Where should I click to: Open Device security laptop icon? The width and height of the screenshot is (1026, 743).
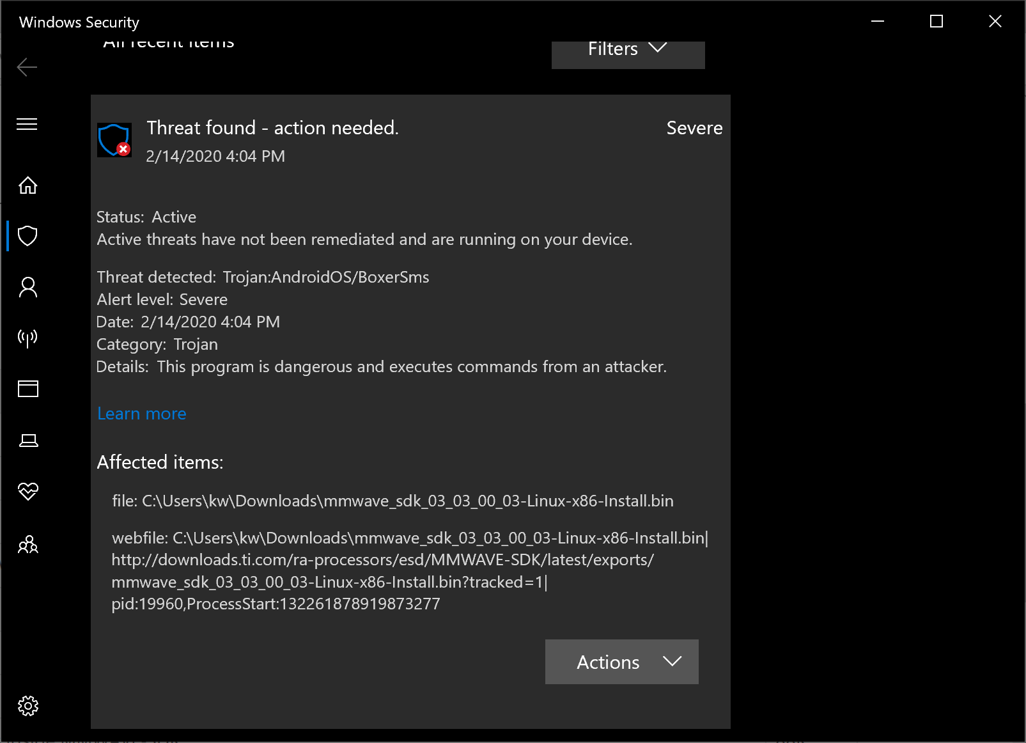[27, 440]
